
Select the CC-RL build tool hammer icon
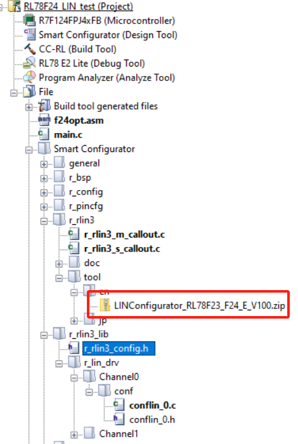(29, 49)
